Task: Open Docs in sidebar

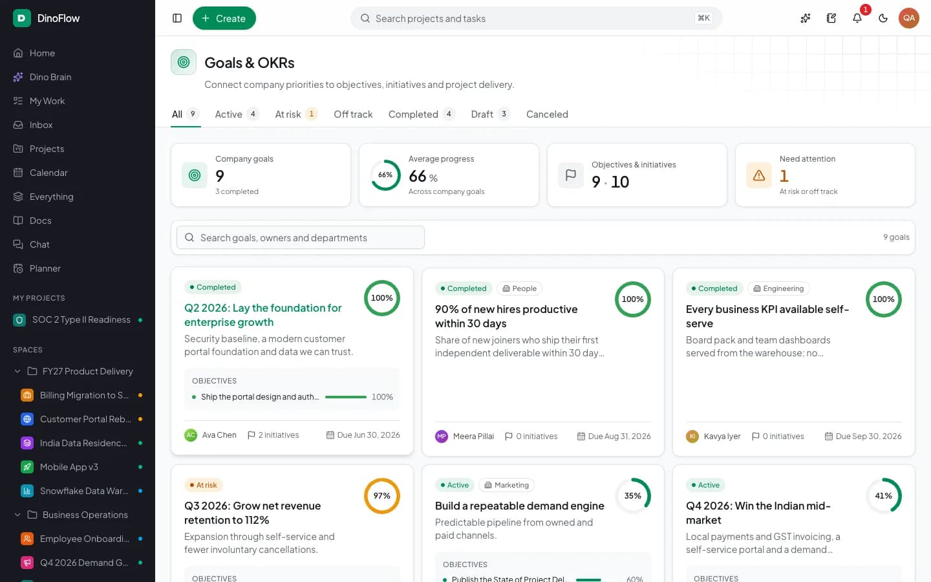Action: tap(78, 221)
